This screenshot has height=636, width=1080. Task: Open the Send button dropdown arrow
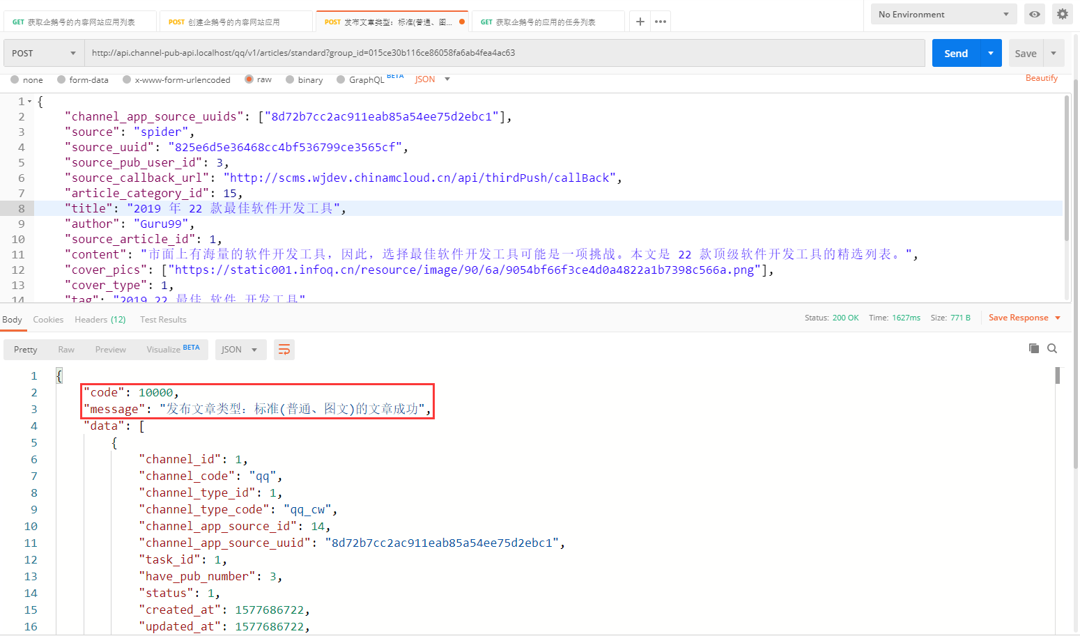coord(990,53)
